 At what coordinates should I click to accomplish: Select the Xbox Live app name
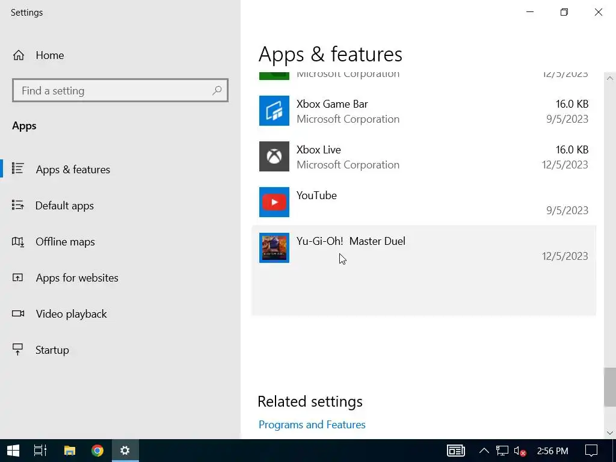319,150
